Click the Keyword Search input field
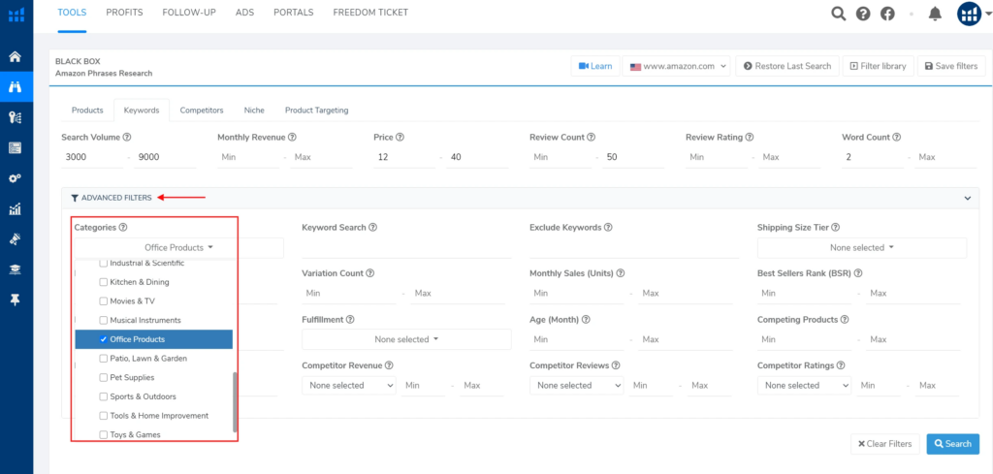Screen dimensions: 993x474 click(x=406, y=247)
